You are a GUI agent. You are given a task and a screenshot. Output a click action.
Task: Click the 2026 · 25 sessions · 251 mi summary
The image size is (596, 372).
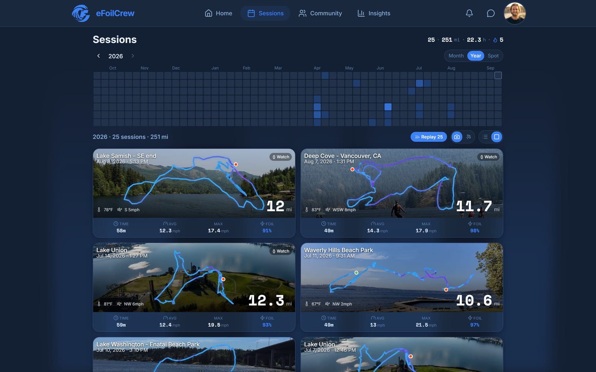click(x=130, y=137)
